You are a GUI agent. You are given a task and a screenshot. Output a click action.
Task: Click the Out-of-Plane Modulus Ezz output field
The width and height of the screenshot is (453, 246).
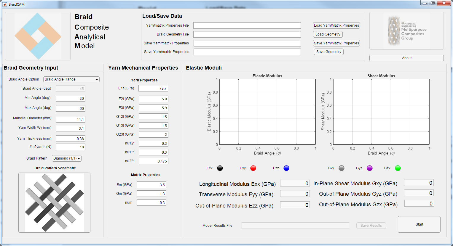[x=295, y=205]
